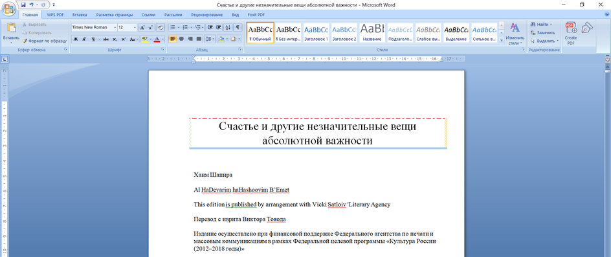The image size is (611, 257).
Task: Click Format Painter (Формат по образцу)
Action: [44, 41]
